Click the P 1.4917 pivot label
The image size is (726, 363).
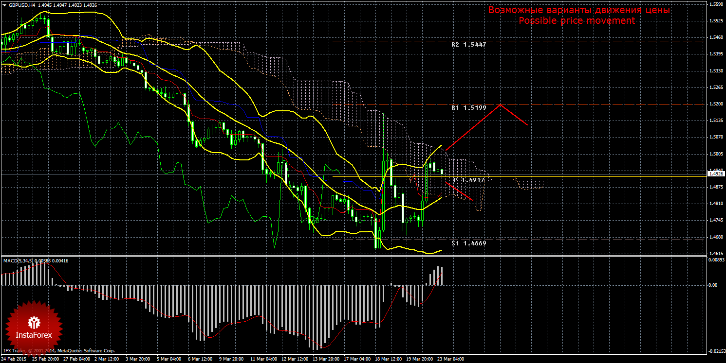pyautogui.click(x=468, y=180)
